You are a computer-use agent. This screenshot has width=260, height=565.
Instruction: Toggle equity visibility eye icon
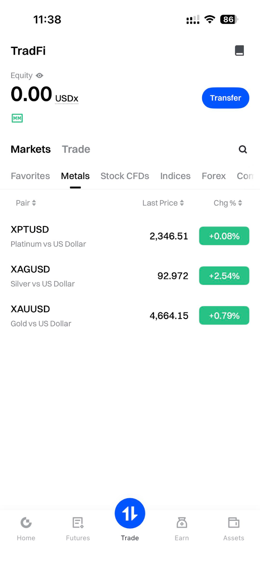click(x=39, y=76)
